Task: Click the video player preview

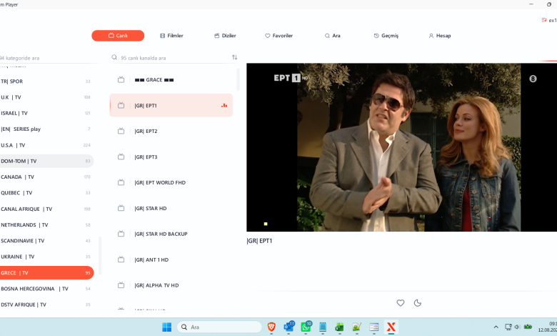Action: (402, 147)
